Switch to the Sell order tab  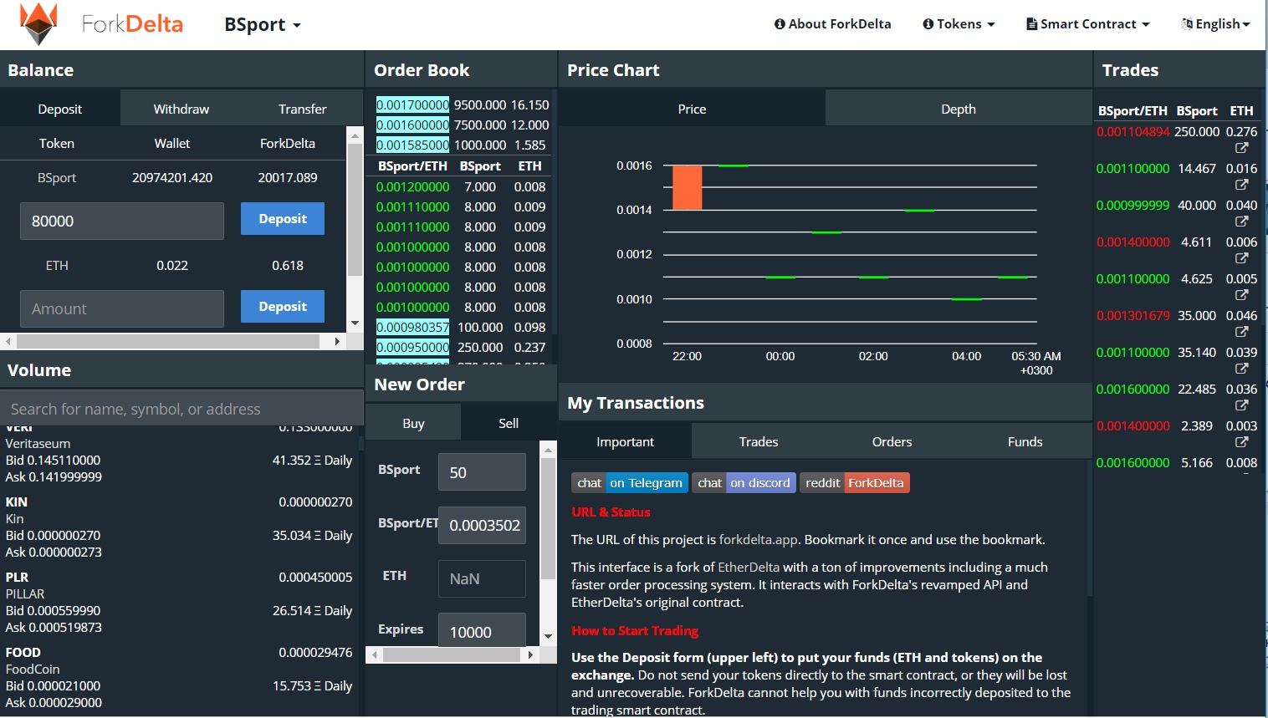[x=509, y=423]
